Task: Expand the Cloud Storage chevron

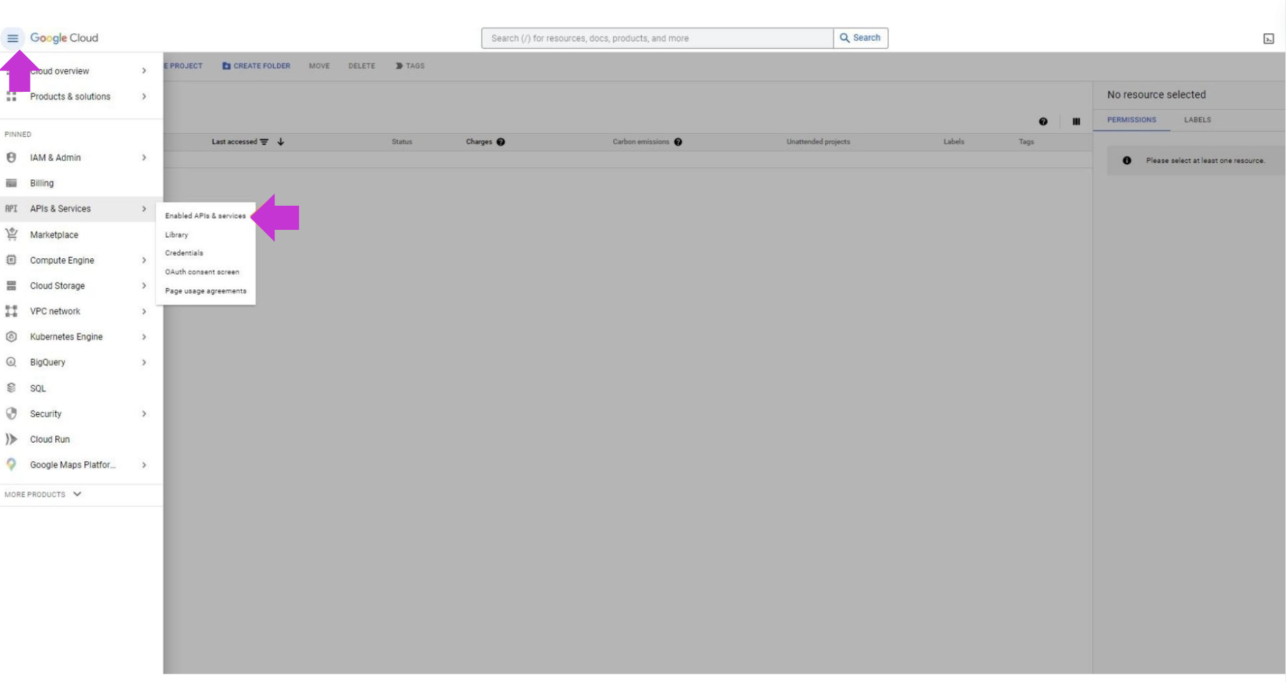Action: (x=144, y=285)
